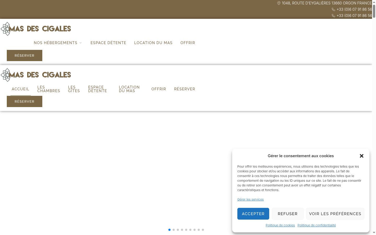376x235 pixels.
Task: Click the second phone icon in the top bar
Action: (x=333, y=16)
